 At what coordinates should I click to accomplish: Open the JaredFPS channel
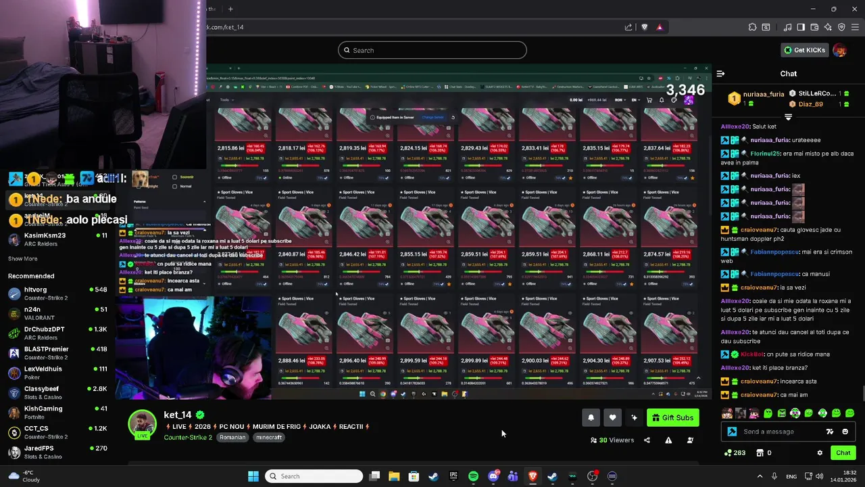tap(57, 452)
